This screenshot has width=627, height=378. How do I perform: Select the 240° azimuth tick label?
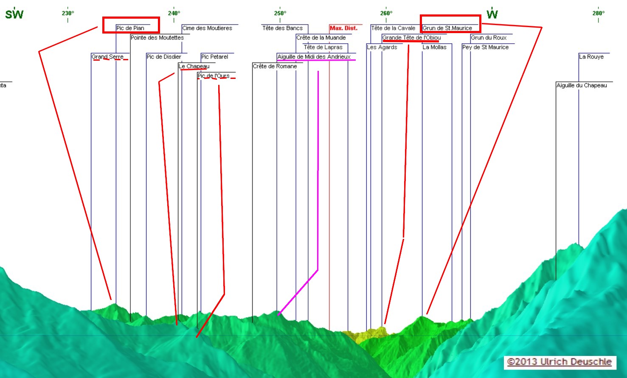pos(174,13)
